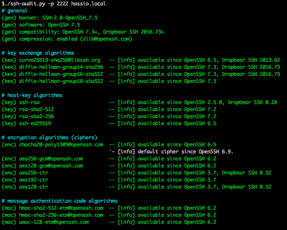Select diffie-hellman-group18-sha512 entry

(x=109, y=81)
